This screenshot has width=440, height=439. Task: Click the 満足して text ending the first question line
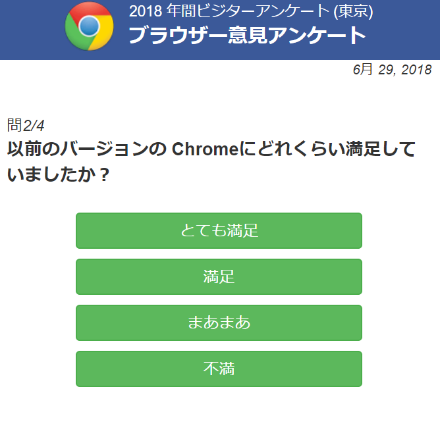380,149
